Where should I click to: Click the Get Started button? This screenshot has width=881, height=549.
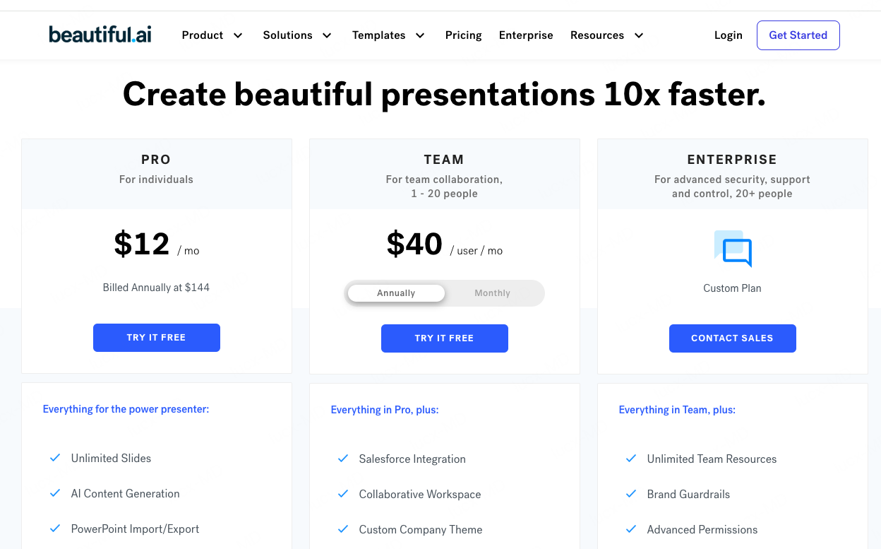(x=798, y=35)
